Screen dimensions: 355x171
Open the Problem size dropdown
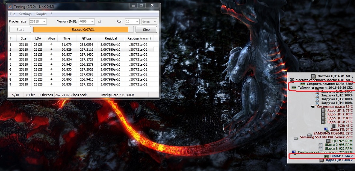[x=44, y=21]
